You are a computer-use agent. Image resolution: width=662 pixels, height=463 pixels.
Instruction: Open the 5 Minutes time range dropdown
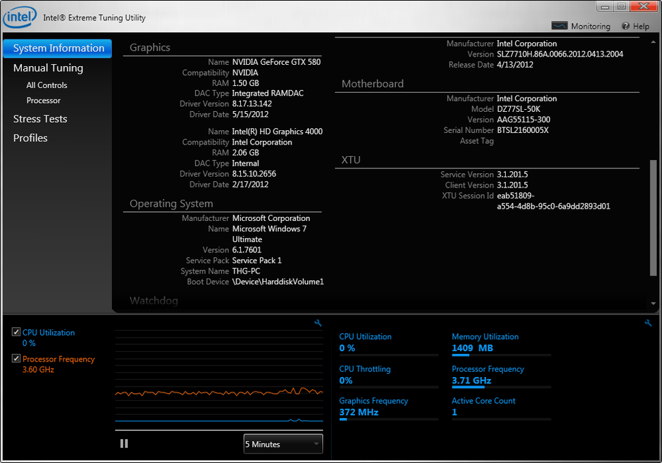point(283,444)
